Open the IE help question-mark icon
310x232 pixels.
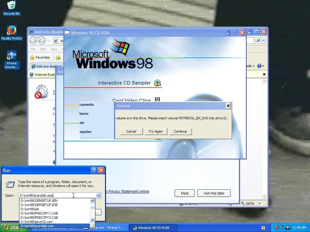pyautogui.click(x=259, y=66)
